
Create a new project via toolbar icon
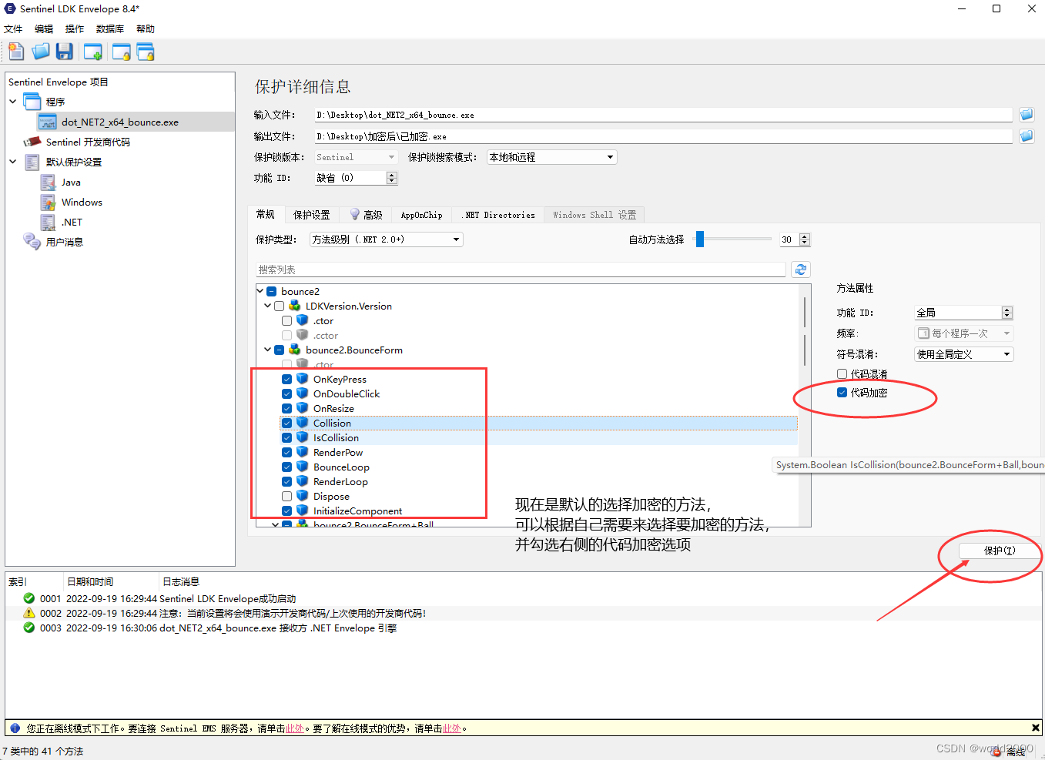[x=16, y=52]
